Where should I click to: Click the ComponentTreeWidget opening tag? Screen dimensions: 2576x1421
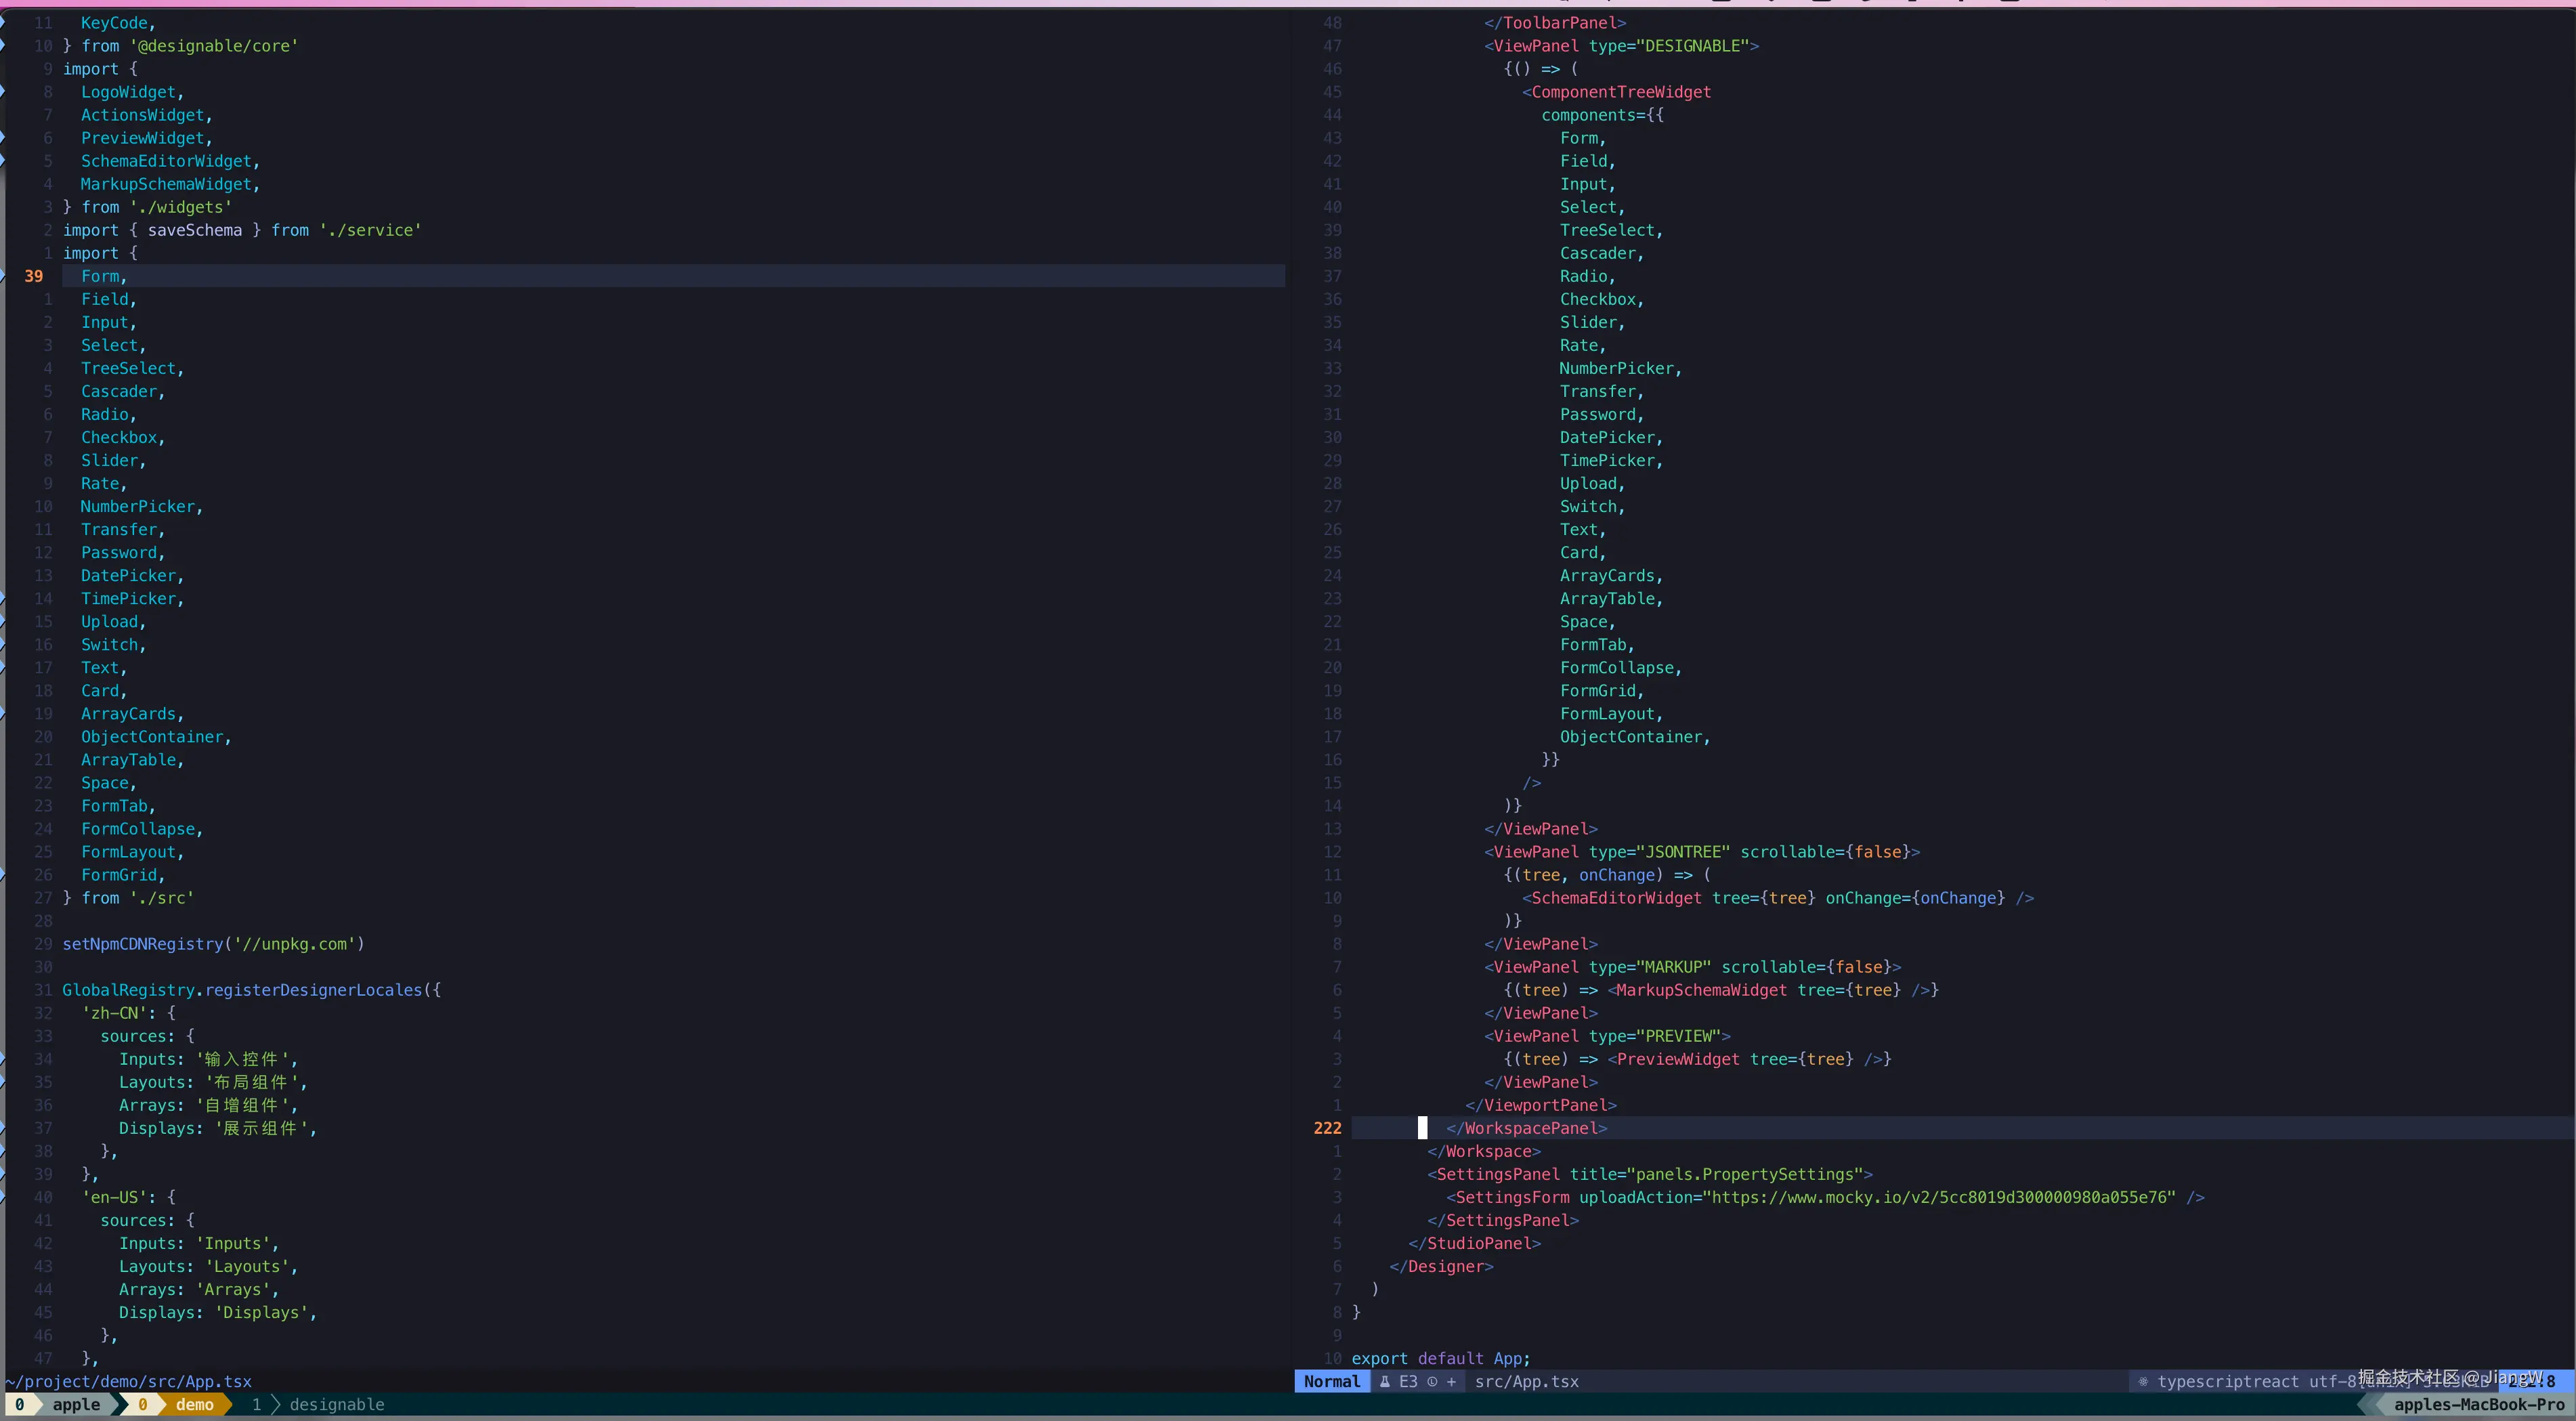tap(1620, 92)
